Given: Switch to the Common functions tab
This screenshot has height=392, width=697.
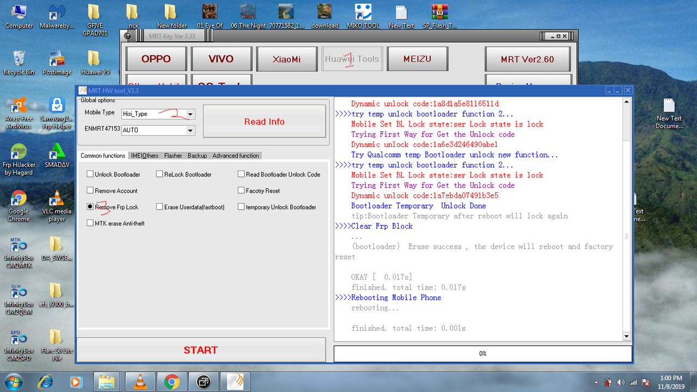Looking at the screenshot, I should point(103,156).
